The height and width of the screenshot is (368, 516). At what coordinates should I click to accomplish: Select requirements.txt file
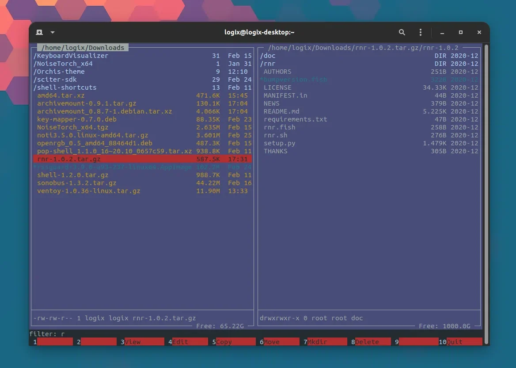tap(369, 119)
